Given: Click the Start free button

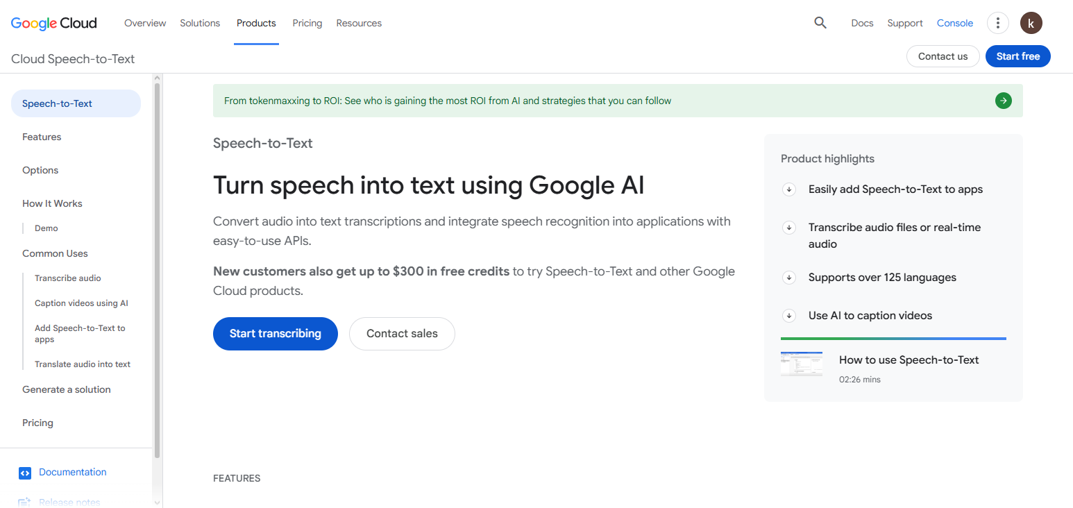Looking at the screenshot, I should point(1018,56).
